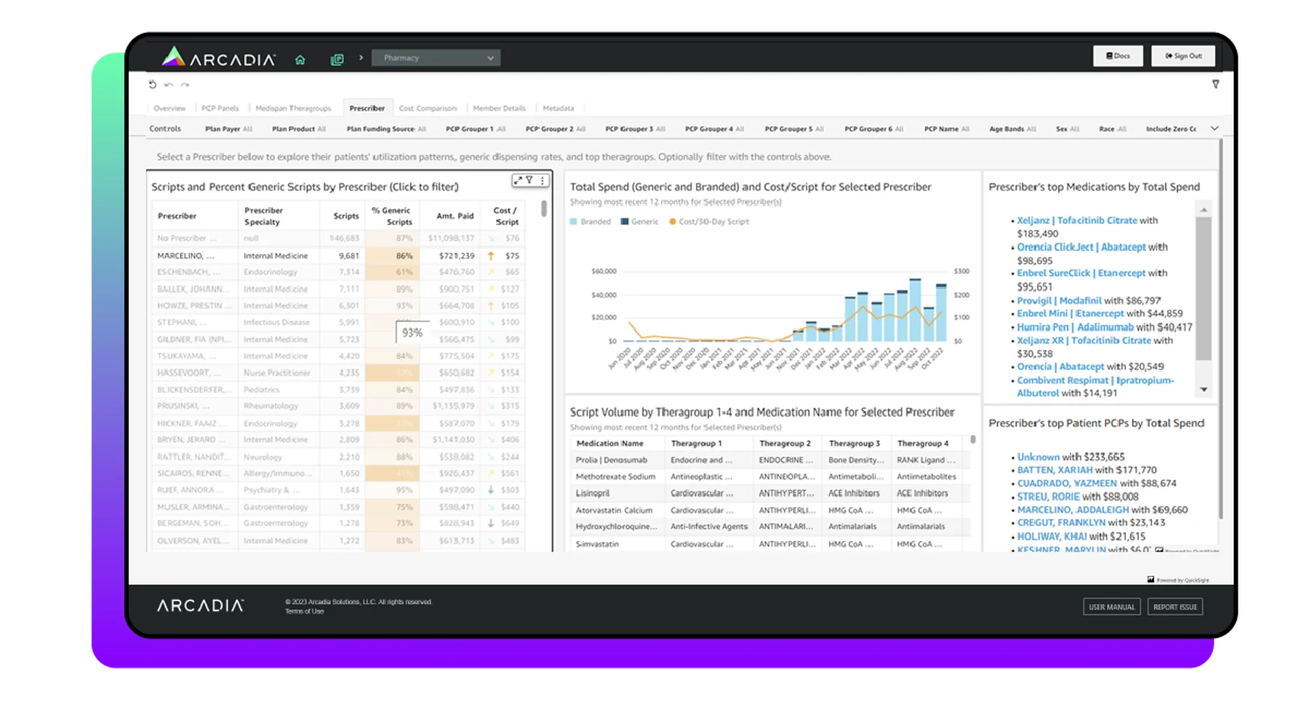
Task: Click the Prolia | Denosumab row
Action: tap(771, 460)
